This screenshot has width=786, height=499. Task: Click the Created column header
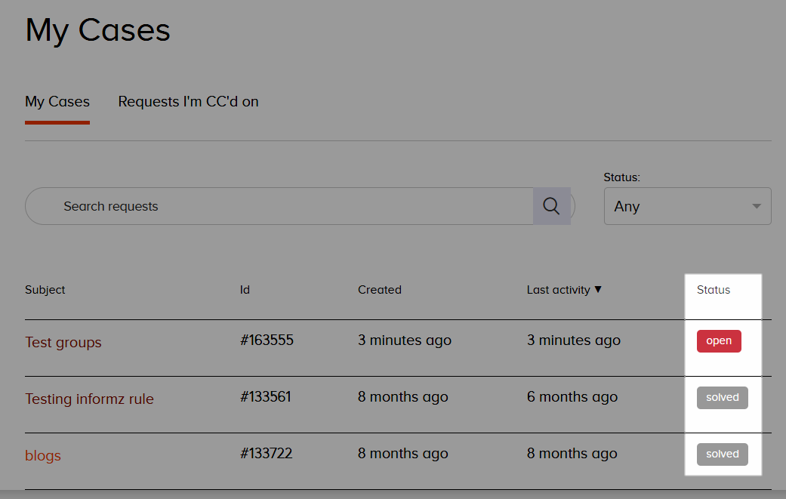[x=380, y=290]
